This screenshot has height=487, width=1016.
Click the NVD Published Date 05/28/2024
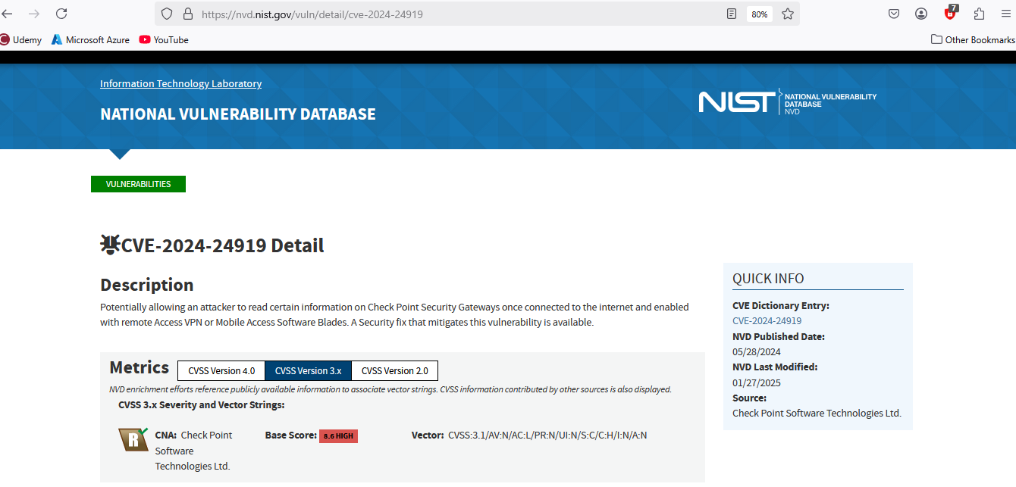(756, 351)
